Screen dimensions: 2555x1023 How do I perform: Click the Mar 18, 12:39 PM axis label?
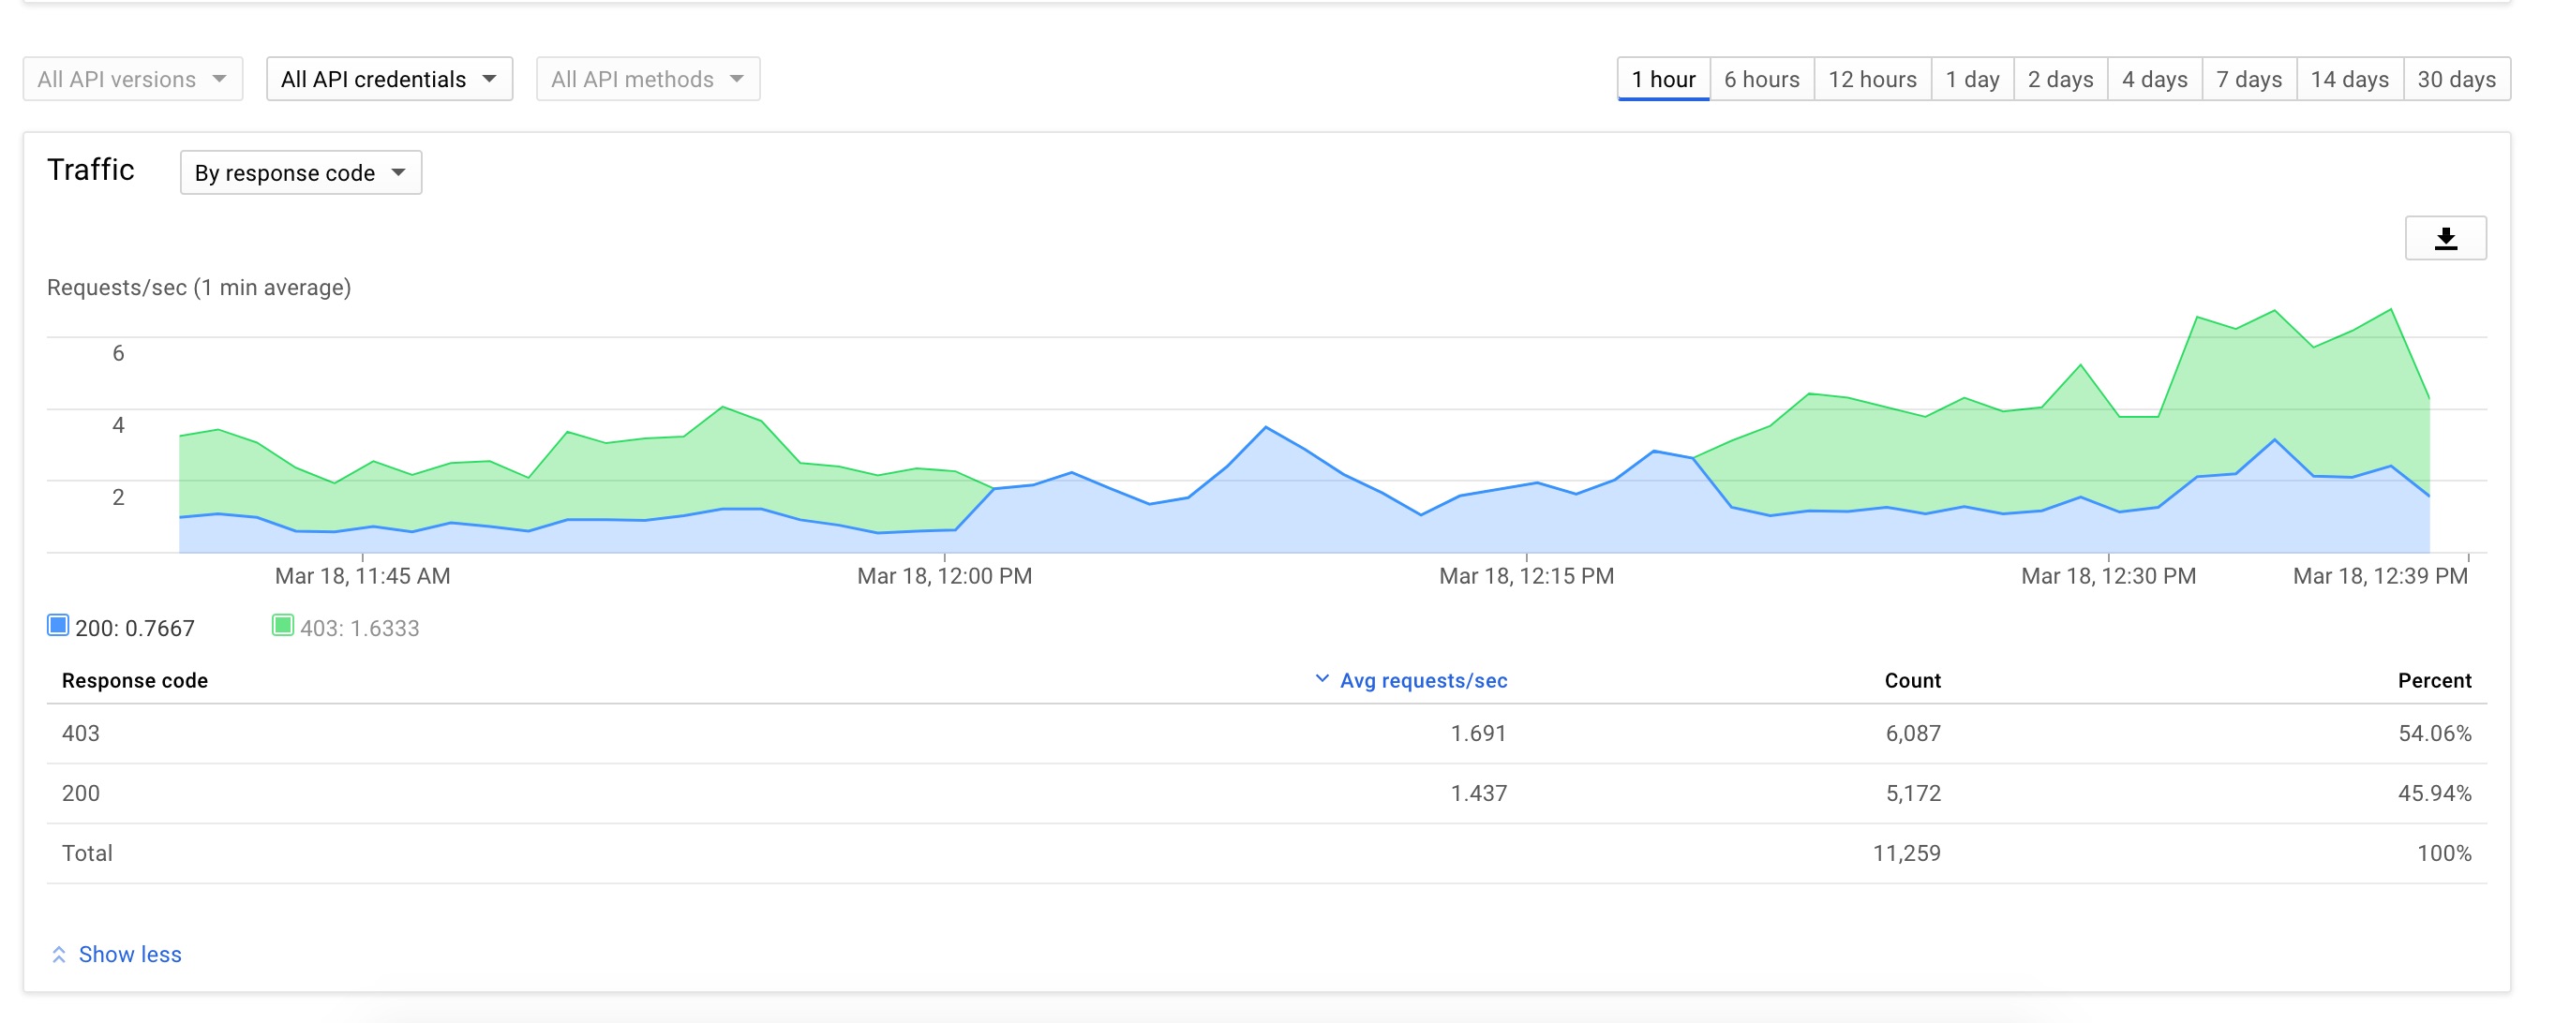click(x=2381, y=576)
